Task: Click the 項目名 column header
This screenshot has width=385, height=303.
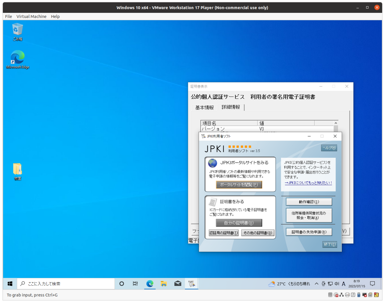Action: click(x=229, y=123)
